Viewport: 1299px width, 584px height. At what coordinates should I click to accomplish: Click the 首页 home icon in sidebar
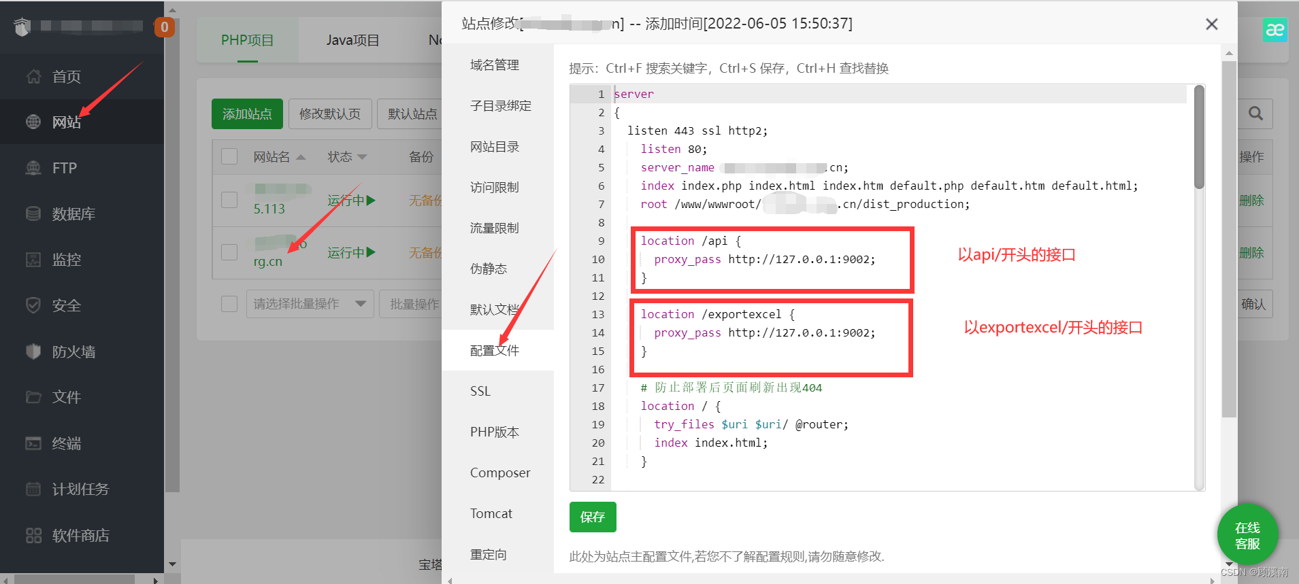[33, 76]
